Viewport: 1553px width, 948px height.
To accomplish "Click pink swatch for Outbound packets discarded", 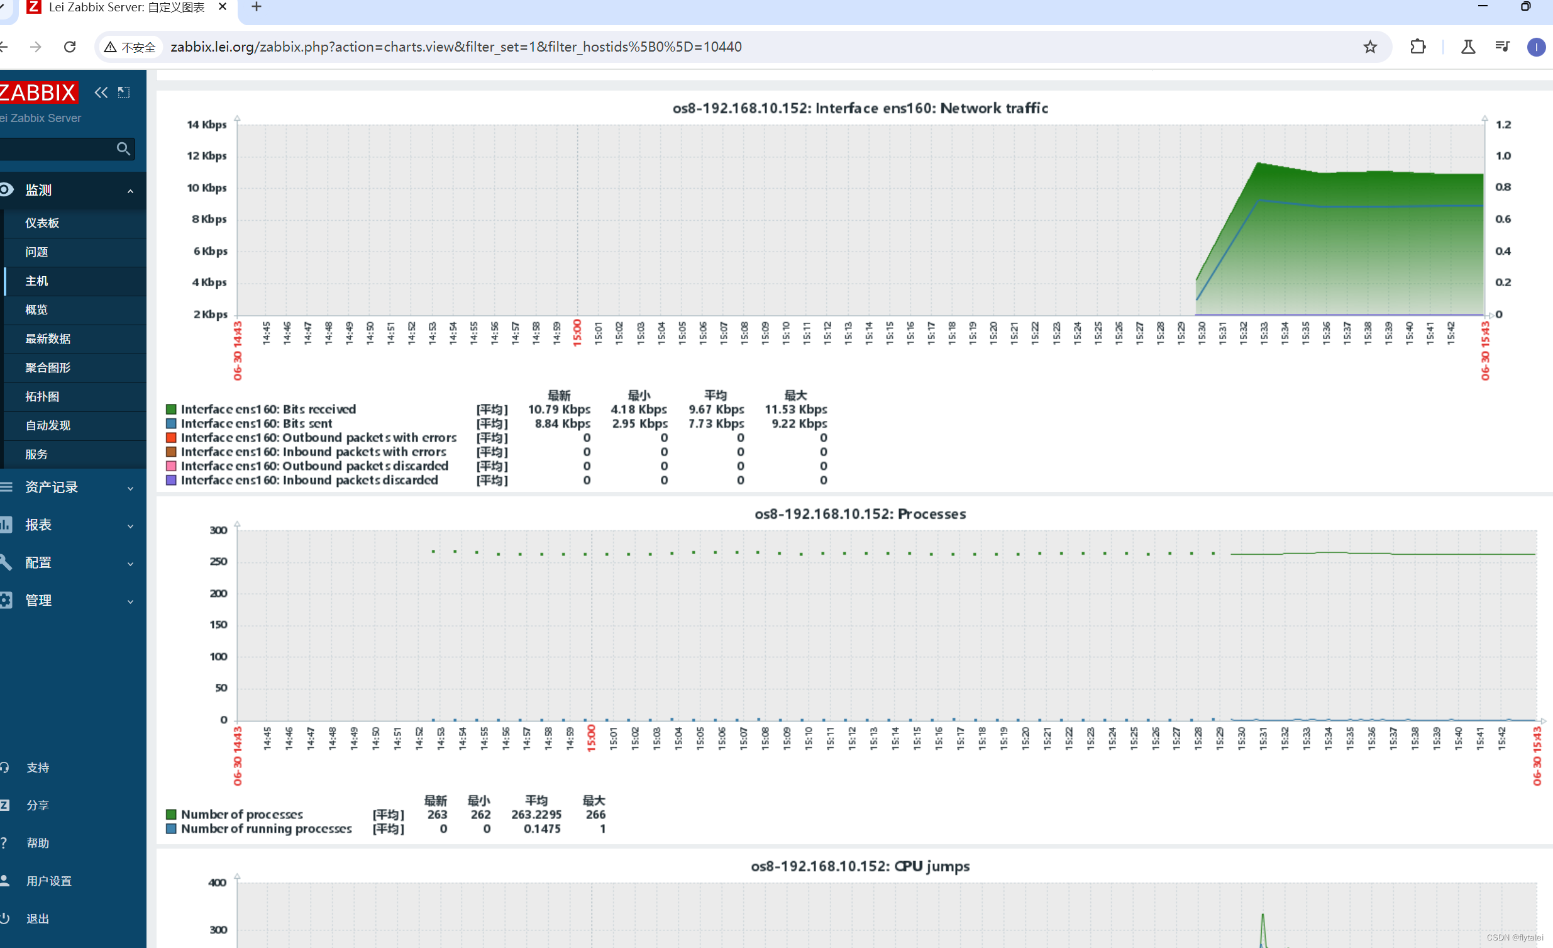I will (171, 466).
